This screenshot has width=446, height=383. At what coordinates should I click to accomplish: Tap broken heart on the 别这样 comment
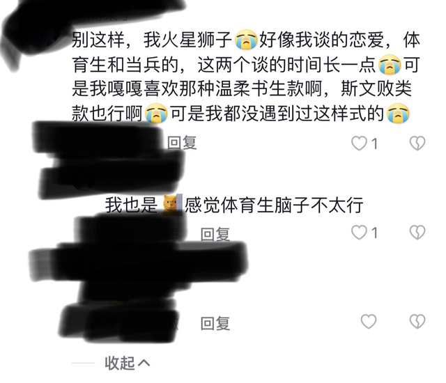pos(417,143)
